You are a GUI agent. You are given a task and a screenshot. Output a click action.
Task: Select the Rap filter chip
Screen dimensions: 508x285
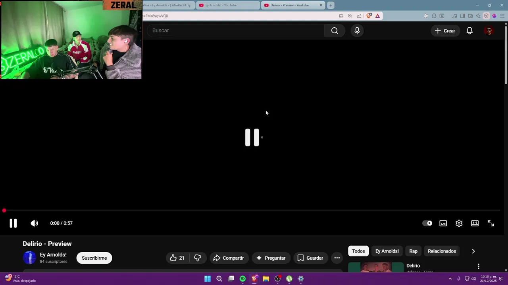click(413, 251)
